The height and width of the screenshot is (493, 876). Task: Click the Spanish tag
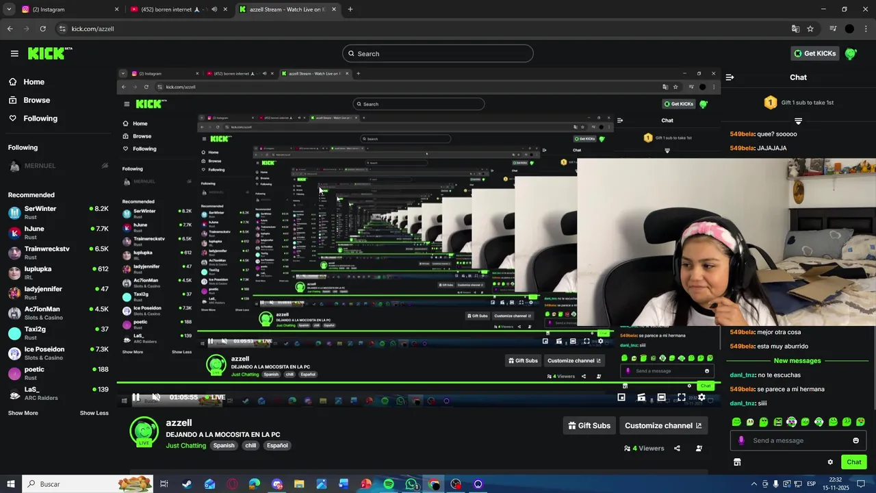coord(224,446)
